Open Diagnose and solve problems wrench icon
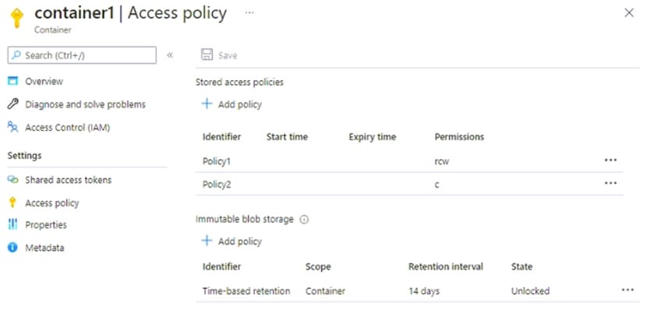The width and height of the screenshot is (647, 311). point(13,104)
